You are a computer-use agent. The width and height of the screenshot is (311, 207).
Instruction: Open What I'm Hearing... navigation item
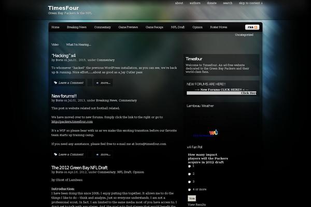tap(79, 45)
